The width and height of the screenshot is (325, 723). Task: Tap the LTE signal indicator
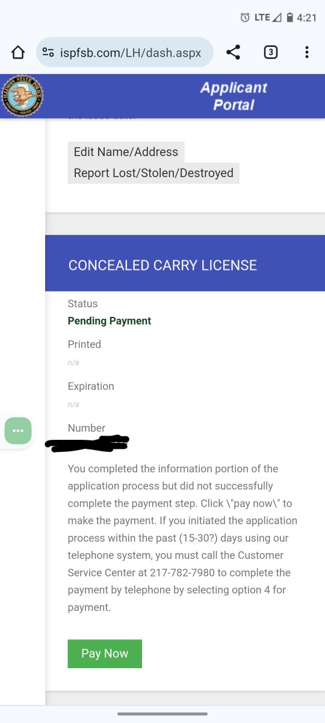(268, 17)
